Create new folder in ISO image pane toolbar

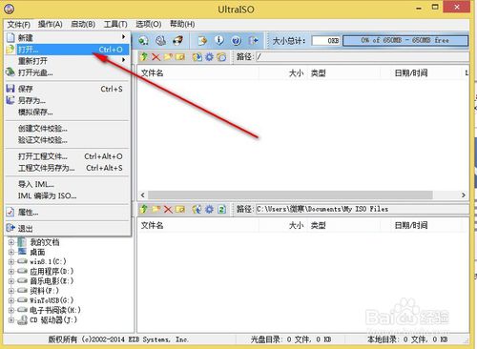[168, 57]
